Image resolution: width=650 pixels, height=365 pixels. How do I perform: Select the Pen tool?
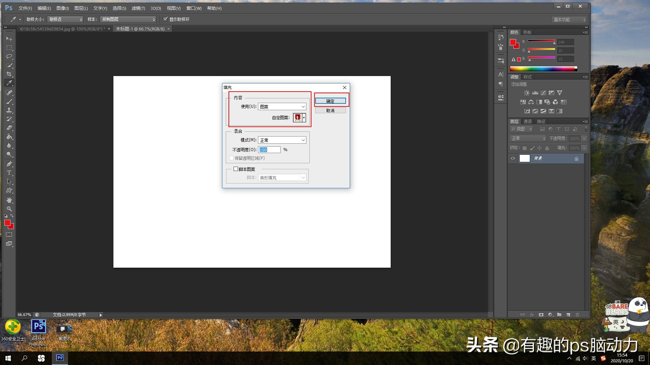coord(9,164)
